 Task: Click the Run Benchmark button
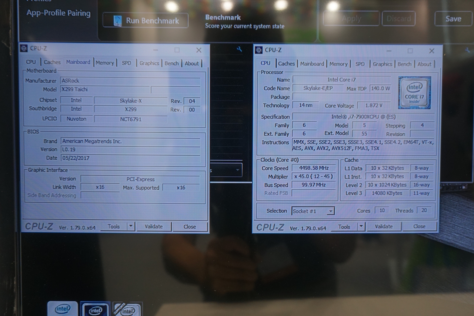click(145, 20)
